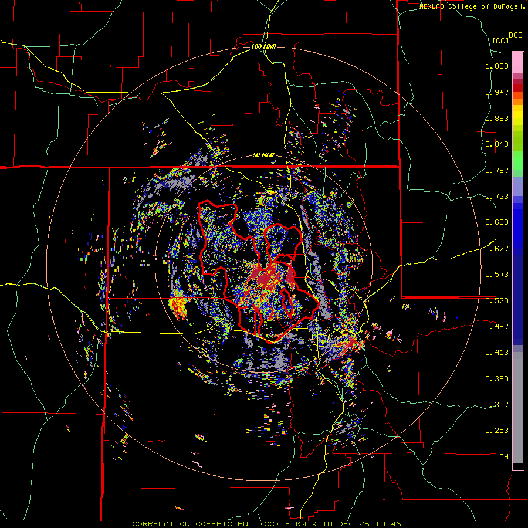Click the gray segment of the color bar
Screen dimensions: 528x528
[518, 408]
